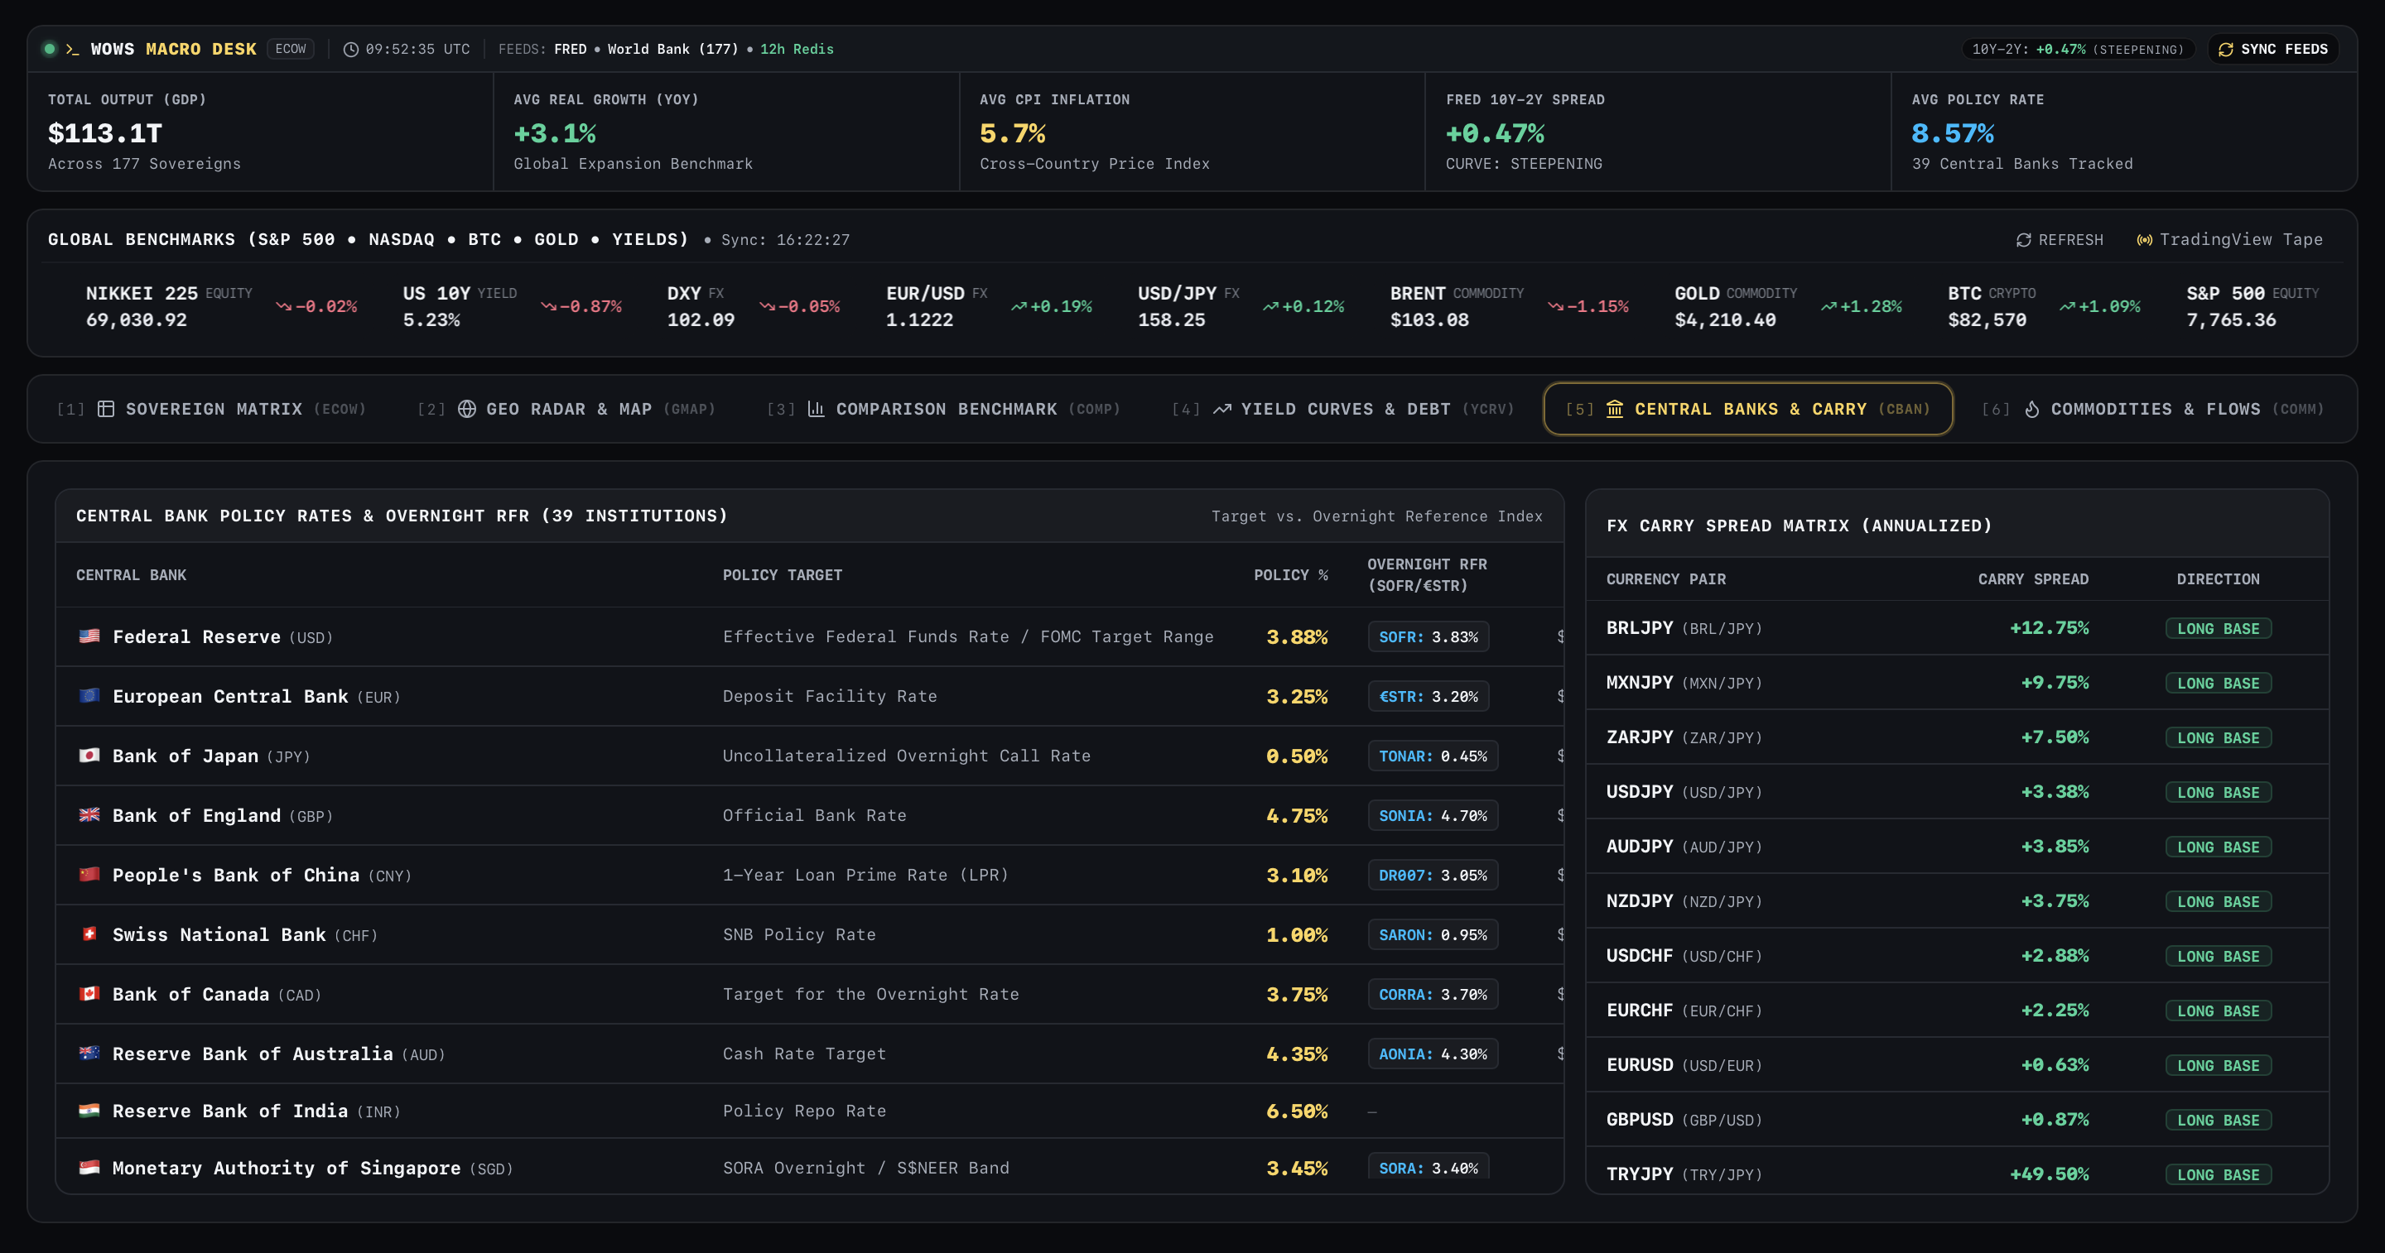Click the LONG BASE badge for USDJPY
Screen dimensions: 2385x1253
coord(2219,792)
